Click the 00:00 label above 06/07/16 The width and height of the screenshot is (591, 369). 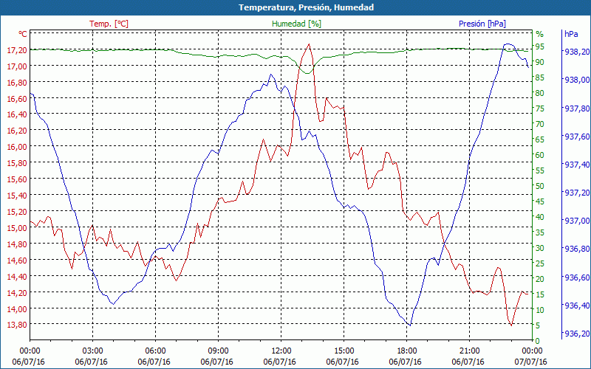pos(30,351)
